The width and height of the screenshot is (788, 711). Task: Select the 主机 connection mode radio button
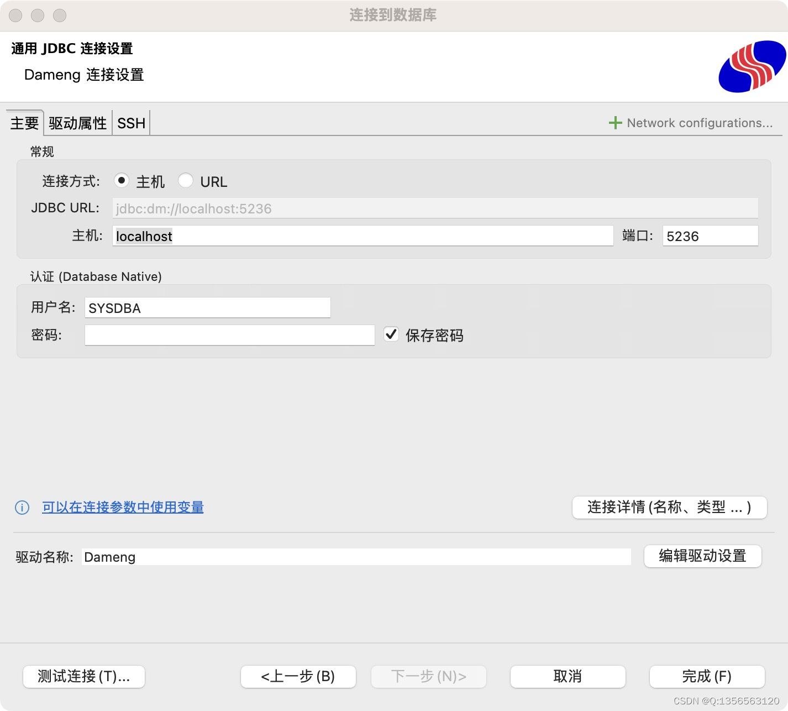pos(122,180)
